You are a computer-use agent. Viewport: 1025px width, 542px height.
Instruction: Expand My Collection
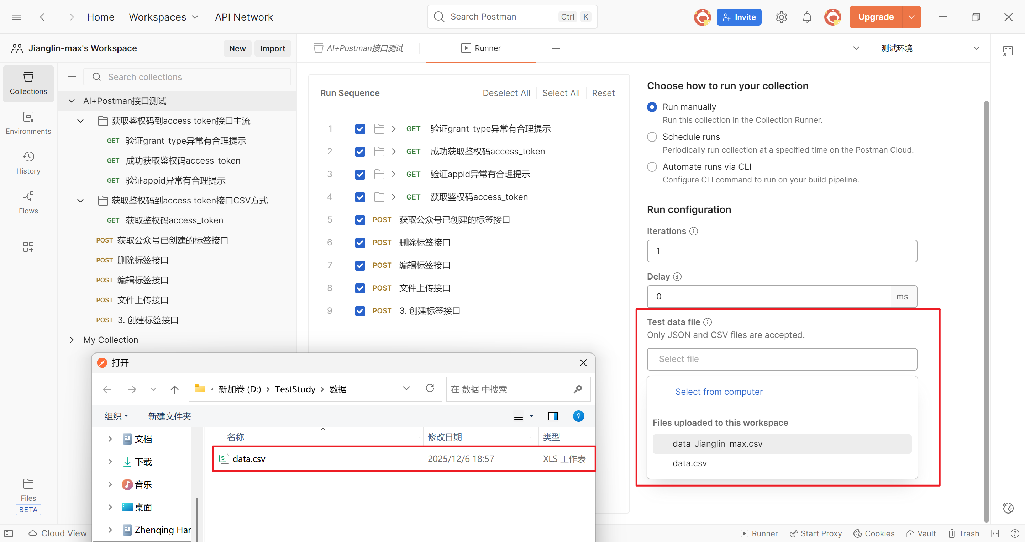72,340
